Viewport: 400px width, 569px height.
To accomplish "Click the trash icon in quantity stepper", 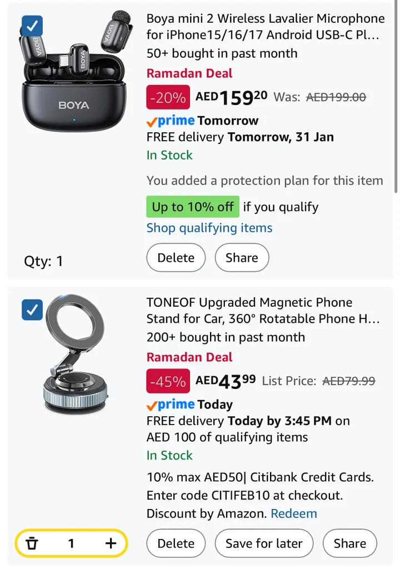I will [x=32, y=543].
